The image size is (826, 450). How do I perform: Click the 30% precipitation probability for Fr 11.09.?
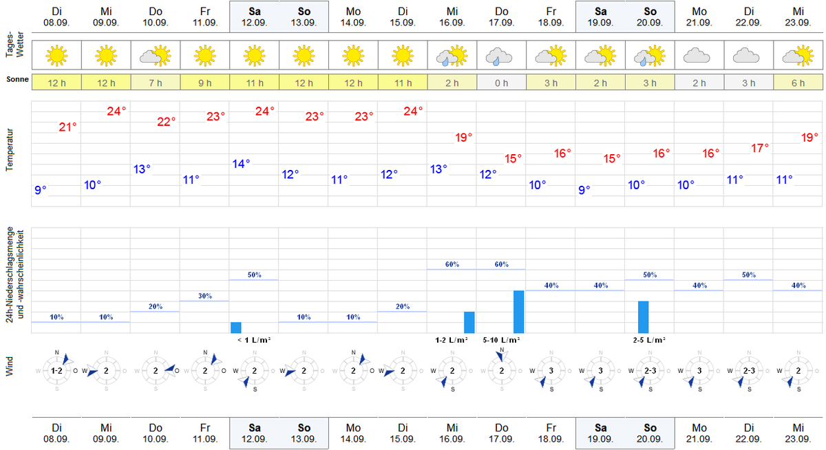click(204, 296)
